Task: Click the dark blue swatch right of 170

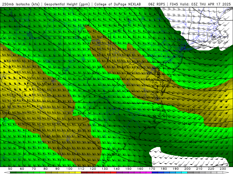Action: tap(155, 173)
